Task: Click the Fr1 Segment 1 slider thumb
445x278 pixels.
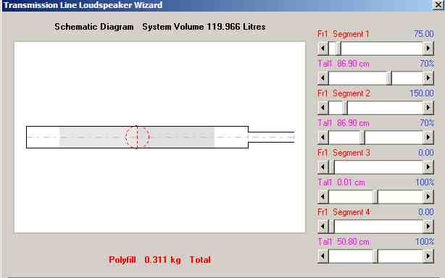Action: (338, 49)
